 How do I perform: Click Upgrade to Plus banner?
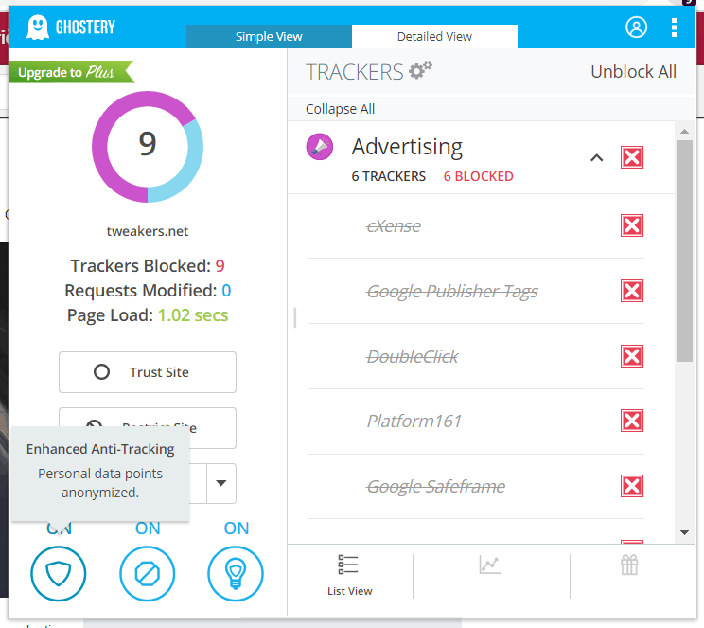point(71,72)
